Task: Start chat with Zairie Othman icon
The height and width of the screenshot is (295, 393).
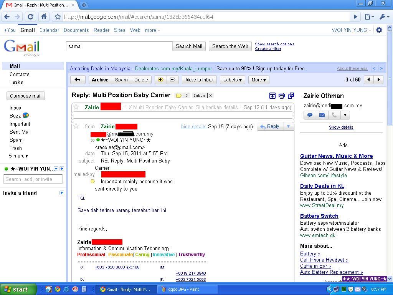Action: click(310, 115)
